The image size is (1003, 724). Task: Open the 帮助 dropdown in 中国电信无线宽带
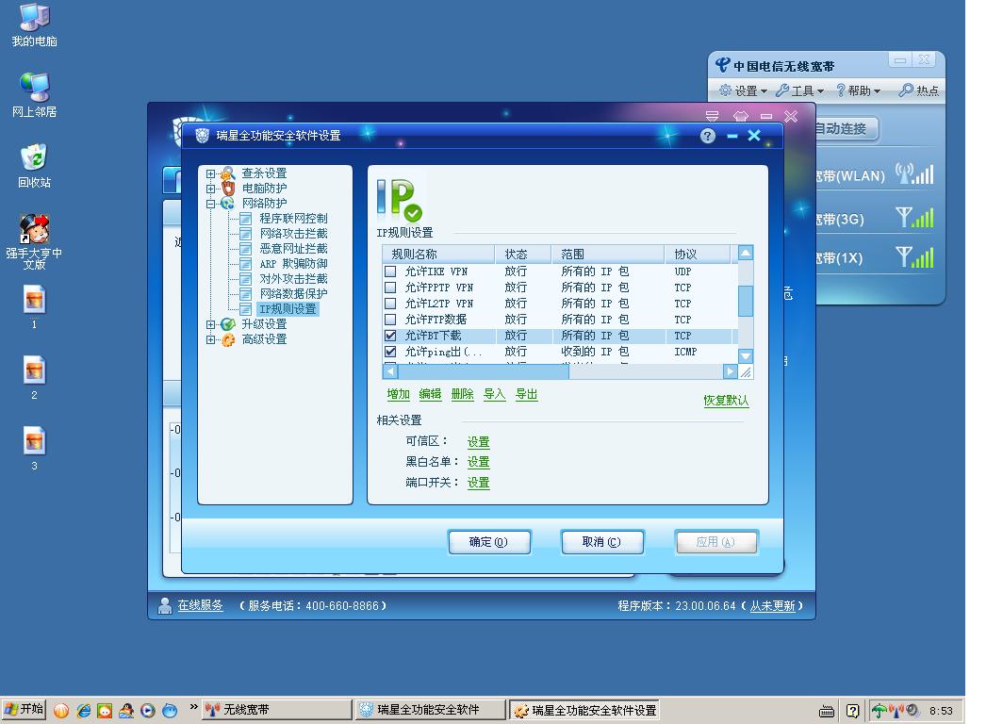[859, 90]
